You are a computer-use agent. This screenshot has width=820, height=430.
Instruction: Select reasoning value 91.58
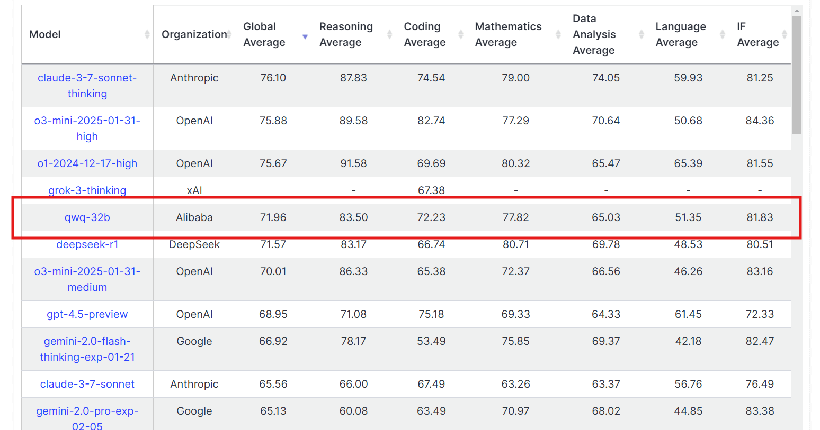353,163
